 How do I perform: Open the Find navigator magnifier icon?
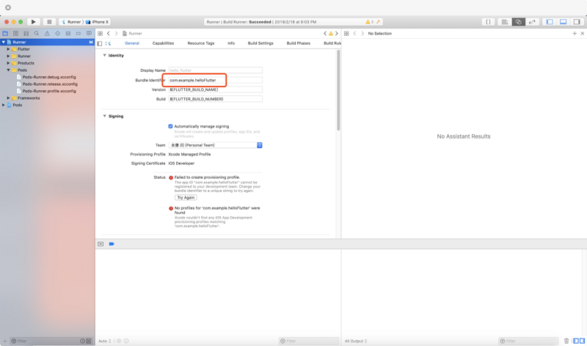click(37, 33)
